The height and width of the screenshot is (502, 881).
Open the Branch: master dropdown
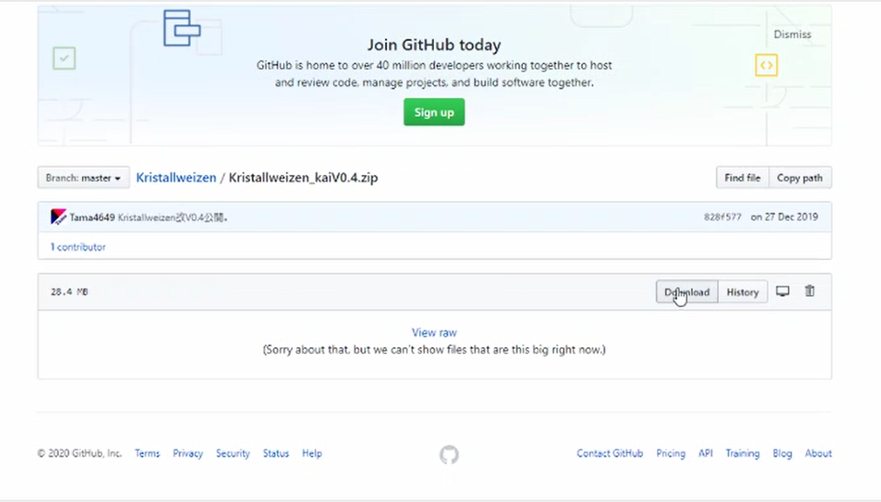[x=84, y=177]
